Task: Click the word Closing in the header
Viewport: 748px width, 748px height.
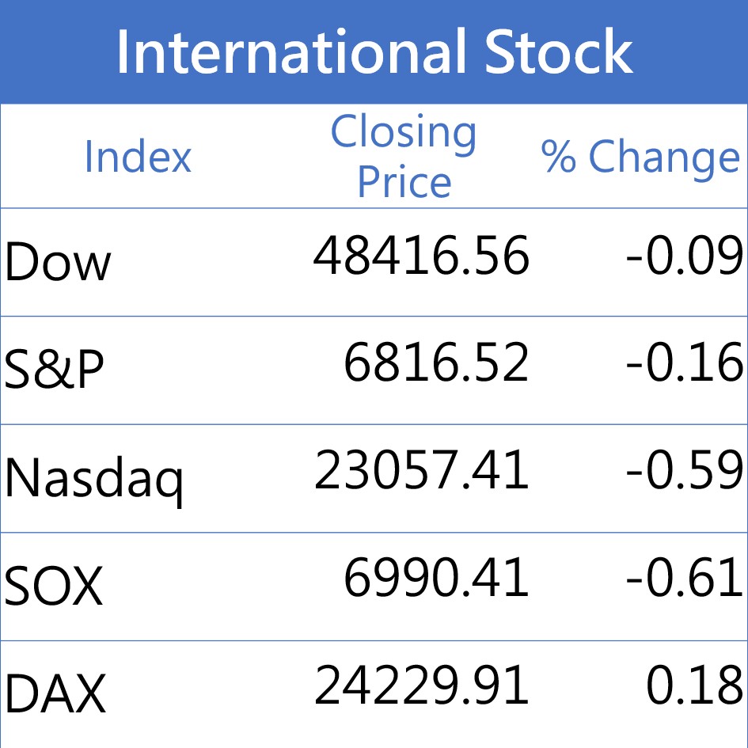Action: click(x=404, y=132)
